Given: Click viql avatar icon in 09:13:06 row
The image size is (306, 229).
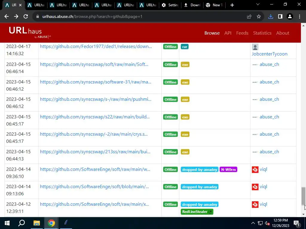Looking at the screenshot, I should click(255, 187).
